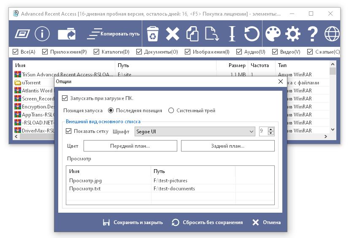349x238 pixels.
Task: Click the preview Имя column header
Action: click(x=108, y=171)
